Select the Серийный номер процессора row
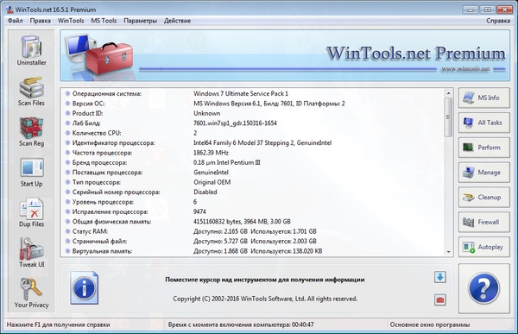 pos(253,192)
